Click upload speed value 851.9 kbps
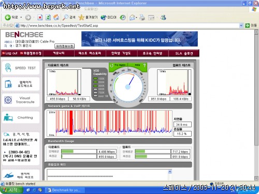 pos(159,99)
